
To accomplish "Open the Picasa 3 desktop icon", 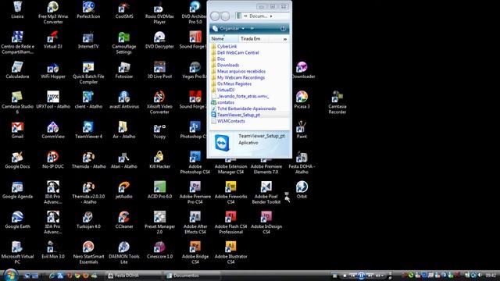I will [x=302, y=100].
